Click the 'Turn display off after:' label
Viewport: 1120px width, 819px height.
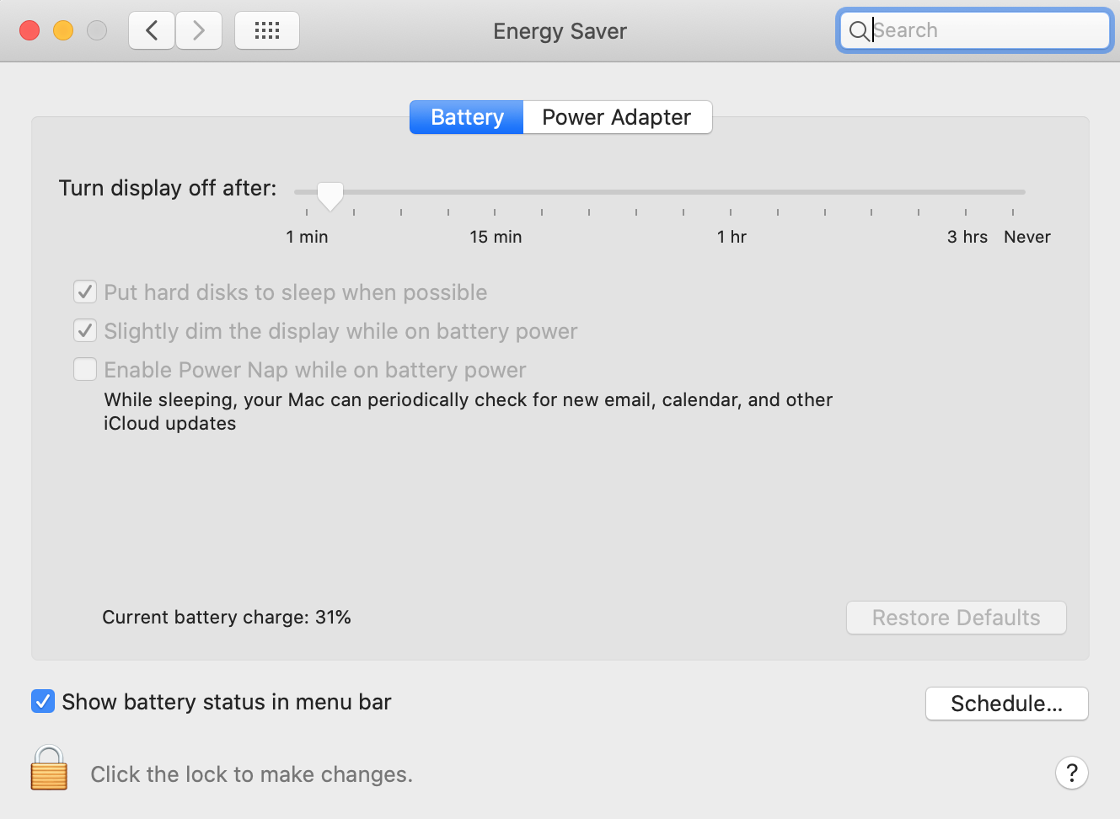pos(168,188)
